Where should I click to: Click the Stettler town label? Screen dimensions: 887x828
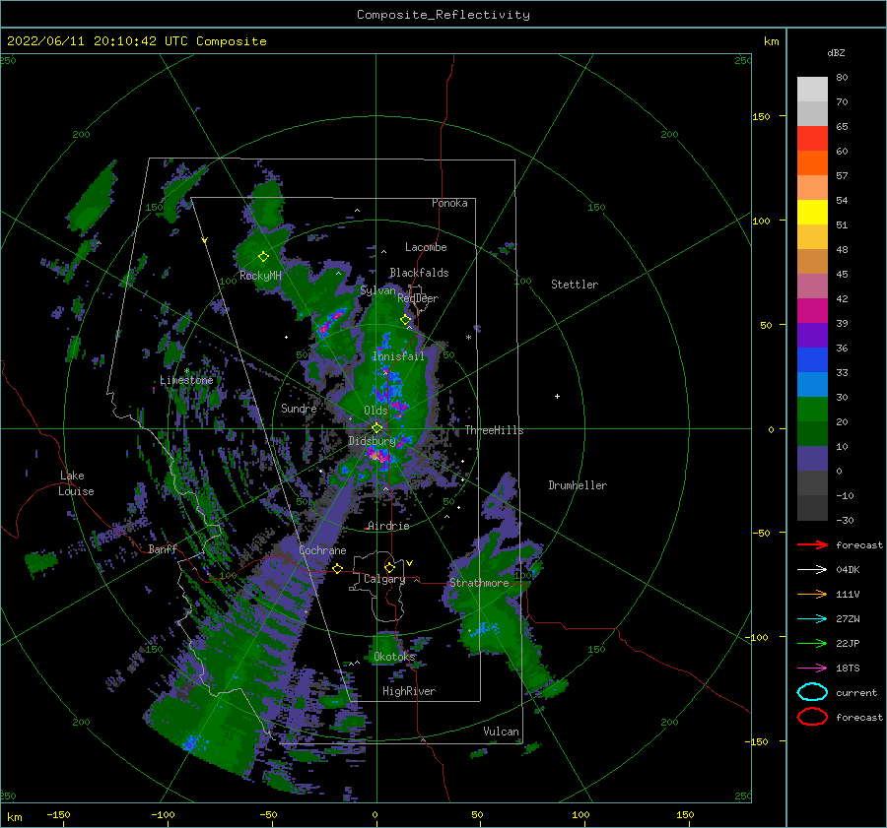pyautogui.click(x=575, y=285)
